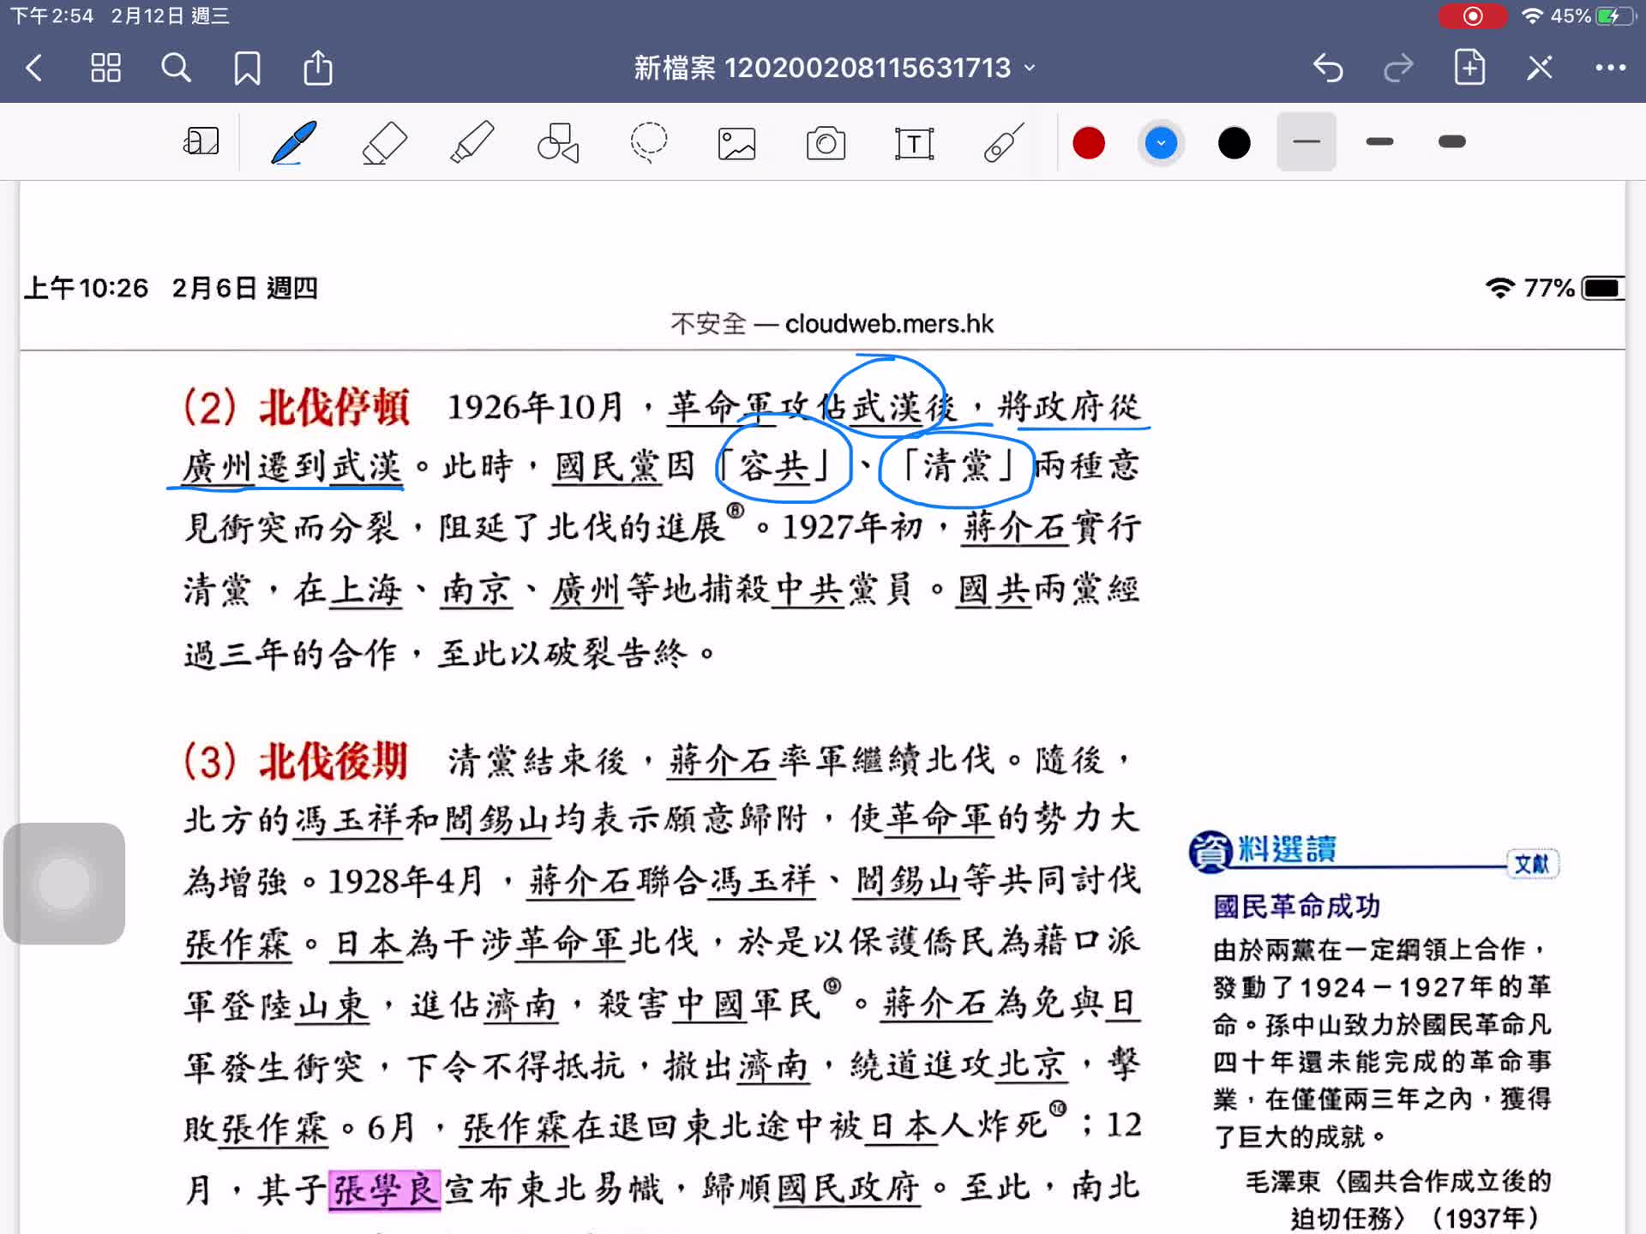Activate the Lasso selection tool
The width and height of the screenshot is (1646, 1234).
pos(649,142)
